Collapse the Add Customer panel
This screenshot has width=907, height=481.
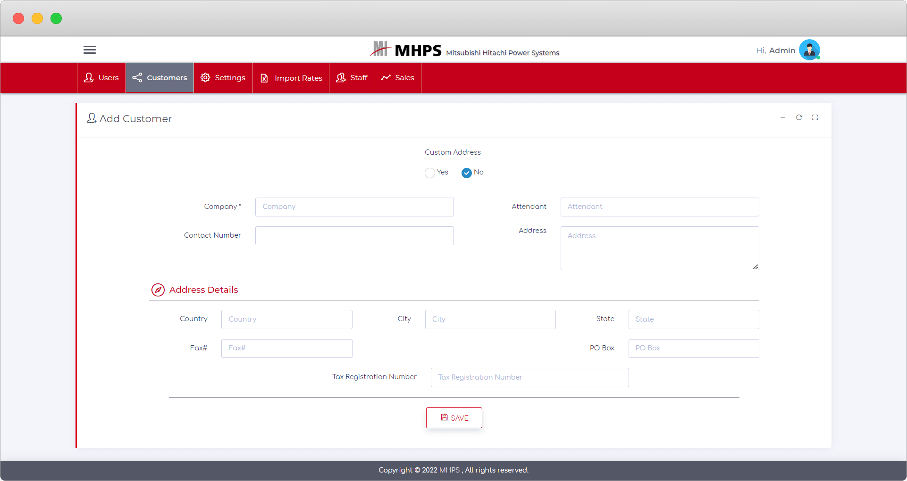click(x=783, y=117)
